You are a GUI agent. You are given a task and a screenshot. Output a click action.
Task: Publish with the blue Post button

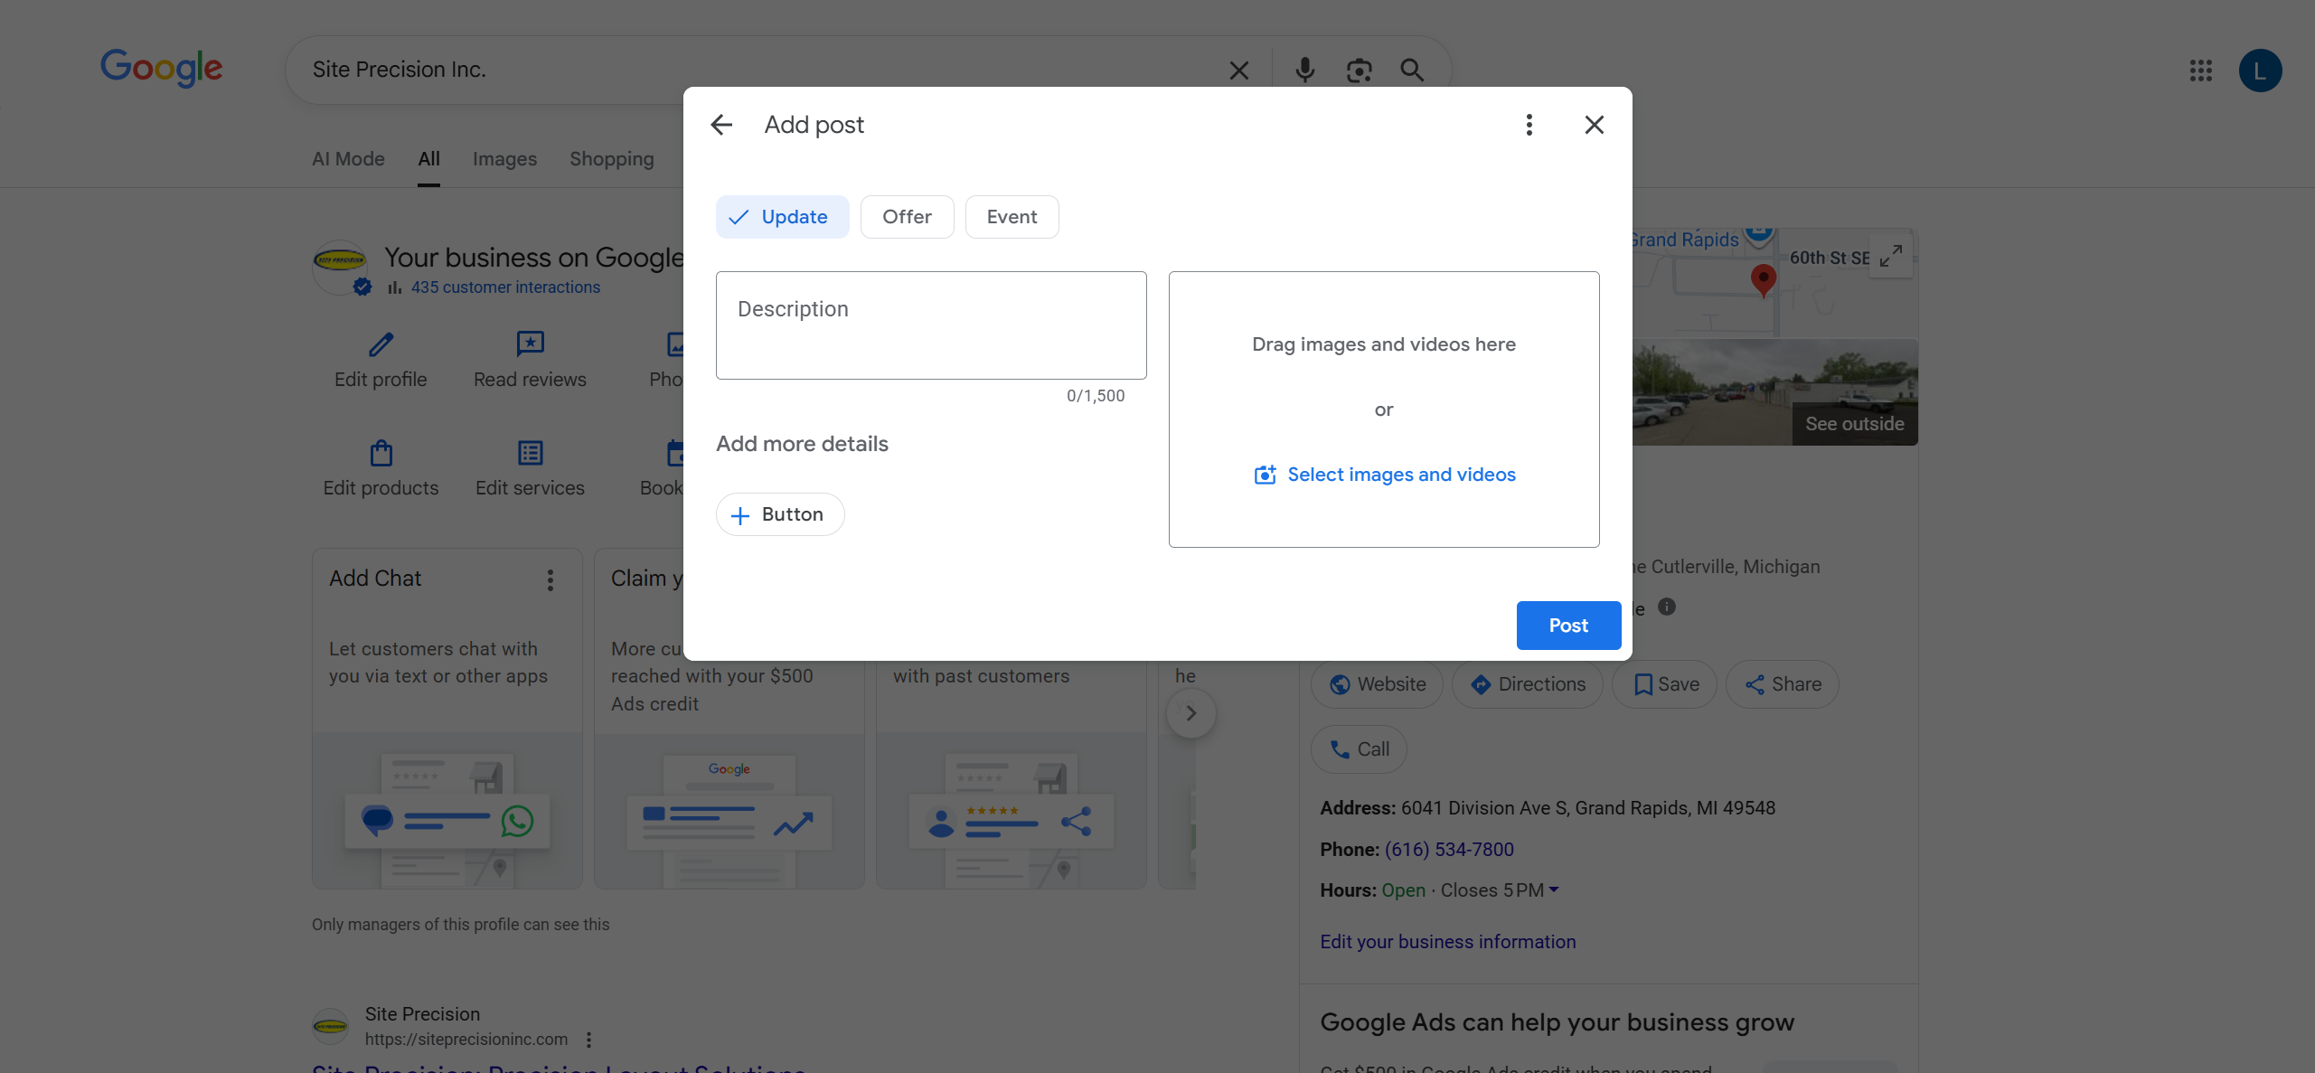point(1567,626)
